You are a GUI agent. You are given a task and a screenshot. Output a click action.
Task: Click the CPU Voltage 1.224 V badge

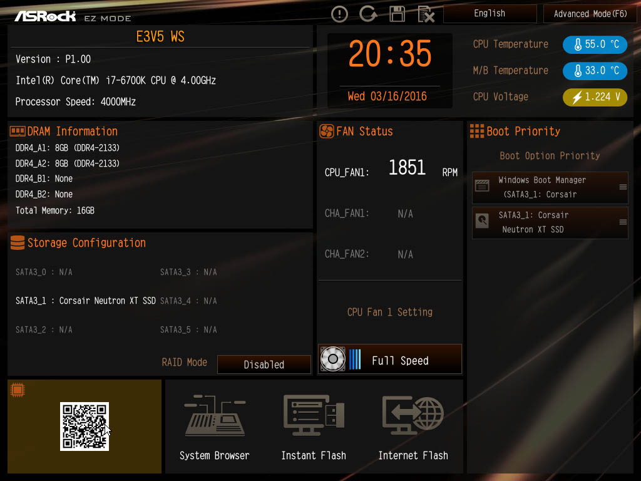(x=595, y=97)
